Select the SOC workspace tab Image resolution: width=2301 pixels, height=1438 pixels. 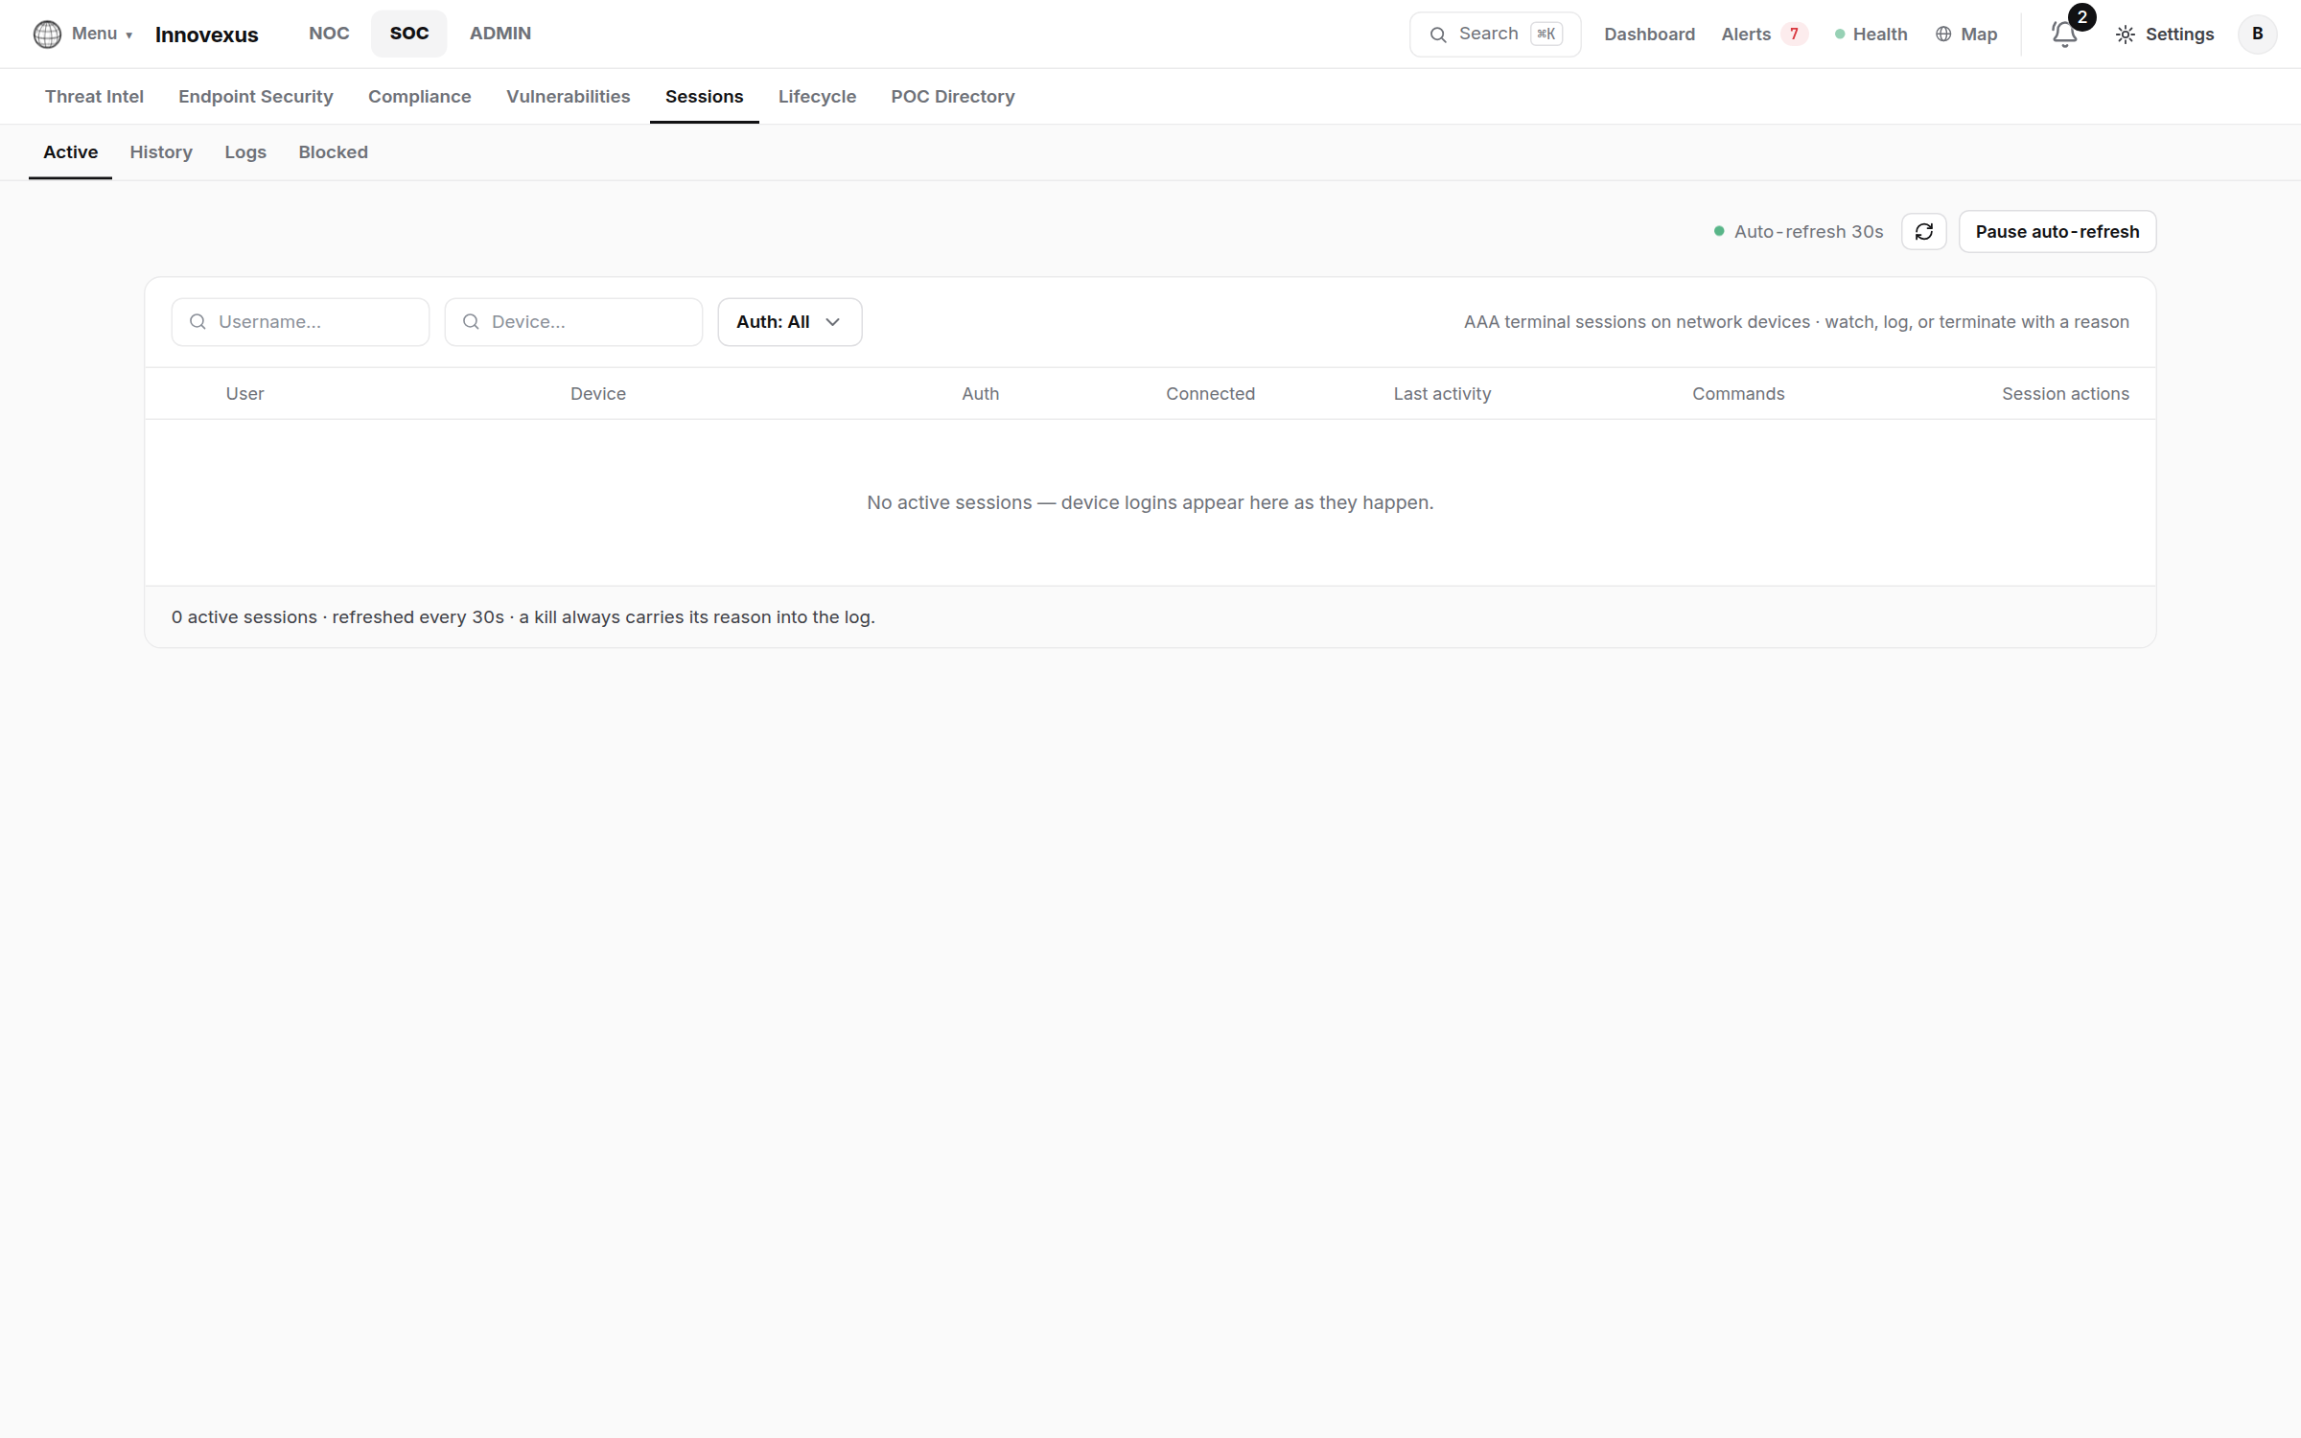(x=408, y=34)
